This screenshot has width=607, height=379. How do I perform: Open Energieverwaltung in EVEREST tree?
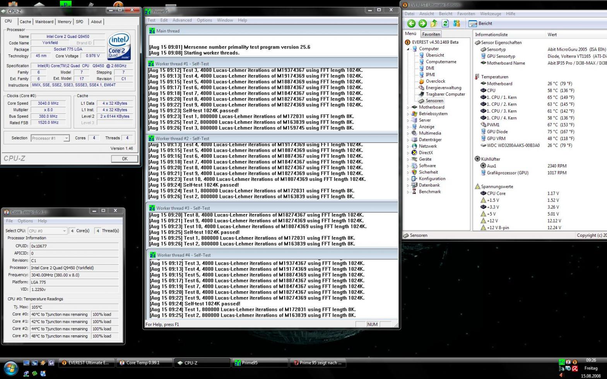(443, 88)
